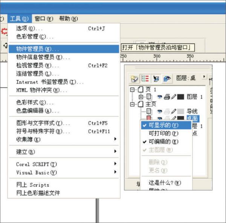Select 物件信息管理员(E)... menu item
The height and width of the screenshot is (223, 226).
[63, 57]
